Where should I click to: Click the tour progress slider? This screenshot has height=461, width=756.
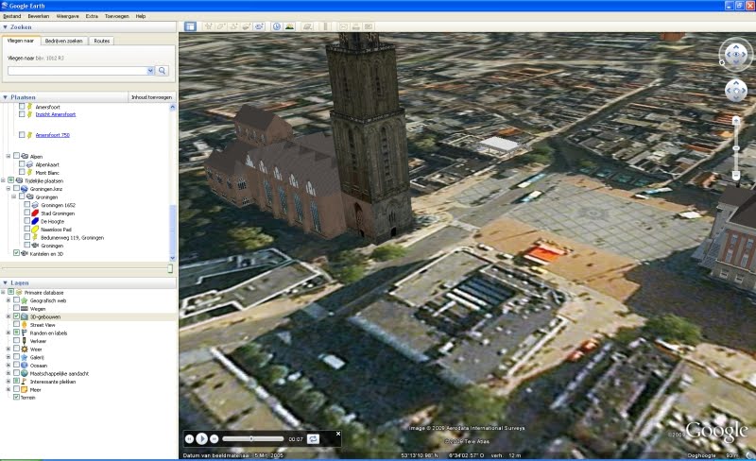coord(253,439)
